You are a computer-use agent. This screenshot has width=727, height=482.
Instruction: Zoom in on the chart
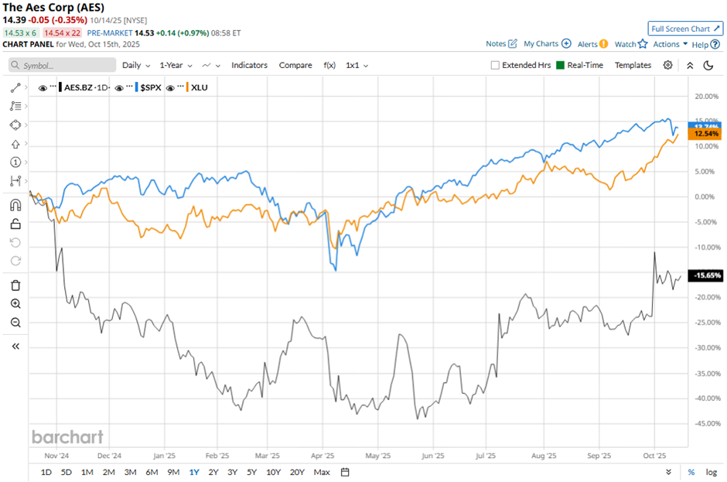click(x=15, y=304)
